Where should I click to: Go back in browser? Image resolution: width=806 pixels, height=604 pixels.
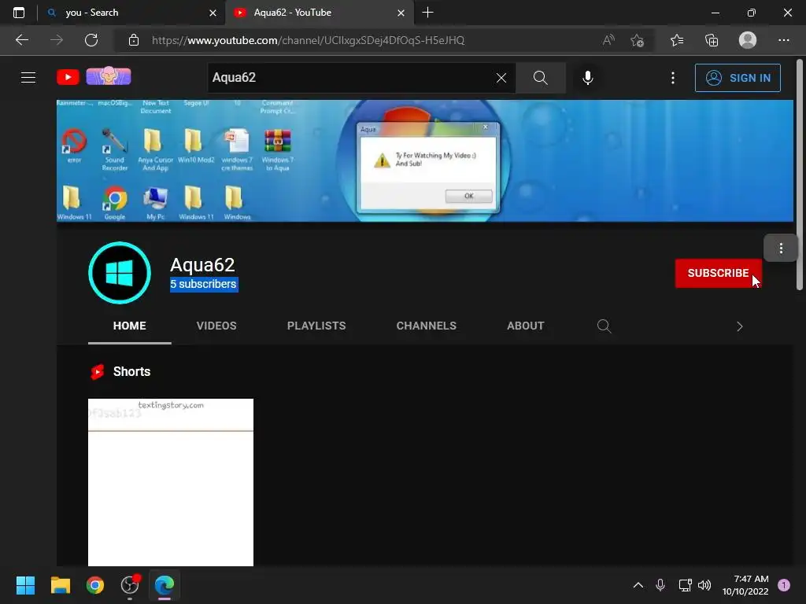[22, 40]
